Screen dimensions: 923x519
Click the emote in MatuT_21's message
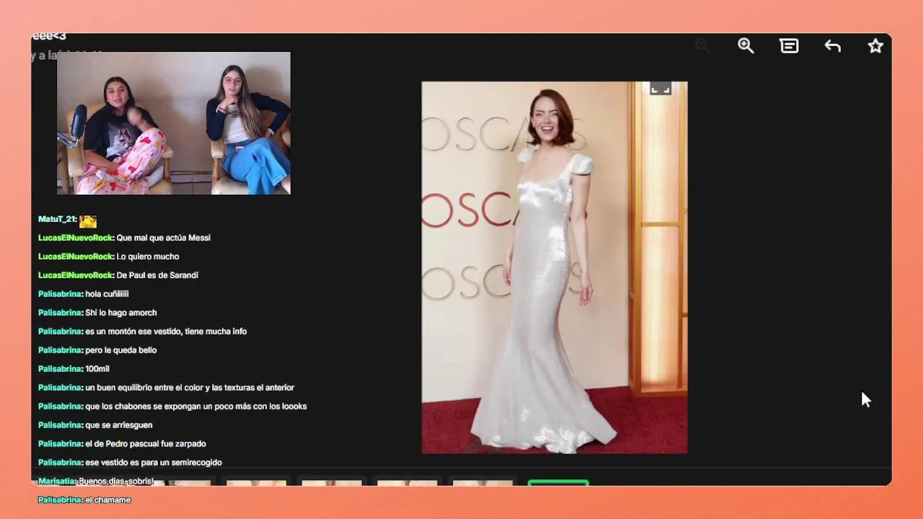pos(88,221)
